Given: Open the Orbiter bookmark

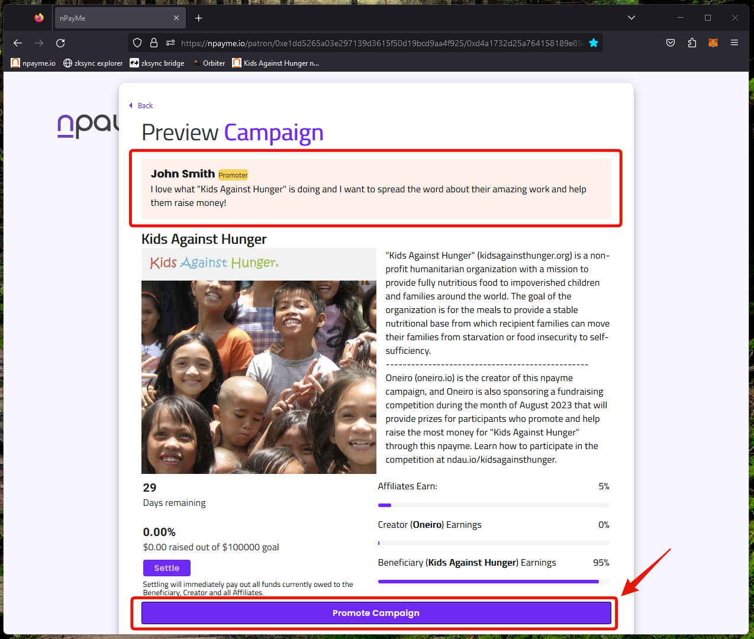Looking at the screenshot, I should (x=208, y=63).
